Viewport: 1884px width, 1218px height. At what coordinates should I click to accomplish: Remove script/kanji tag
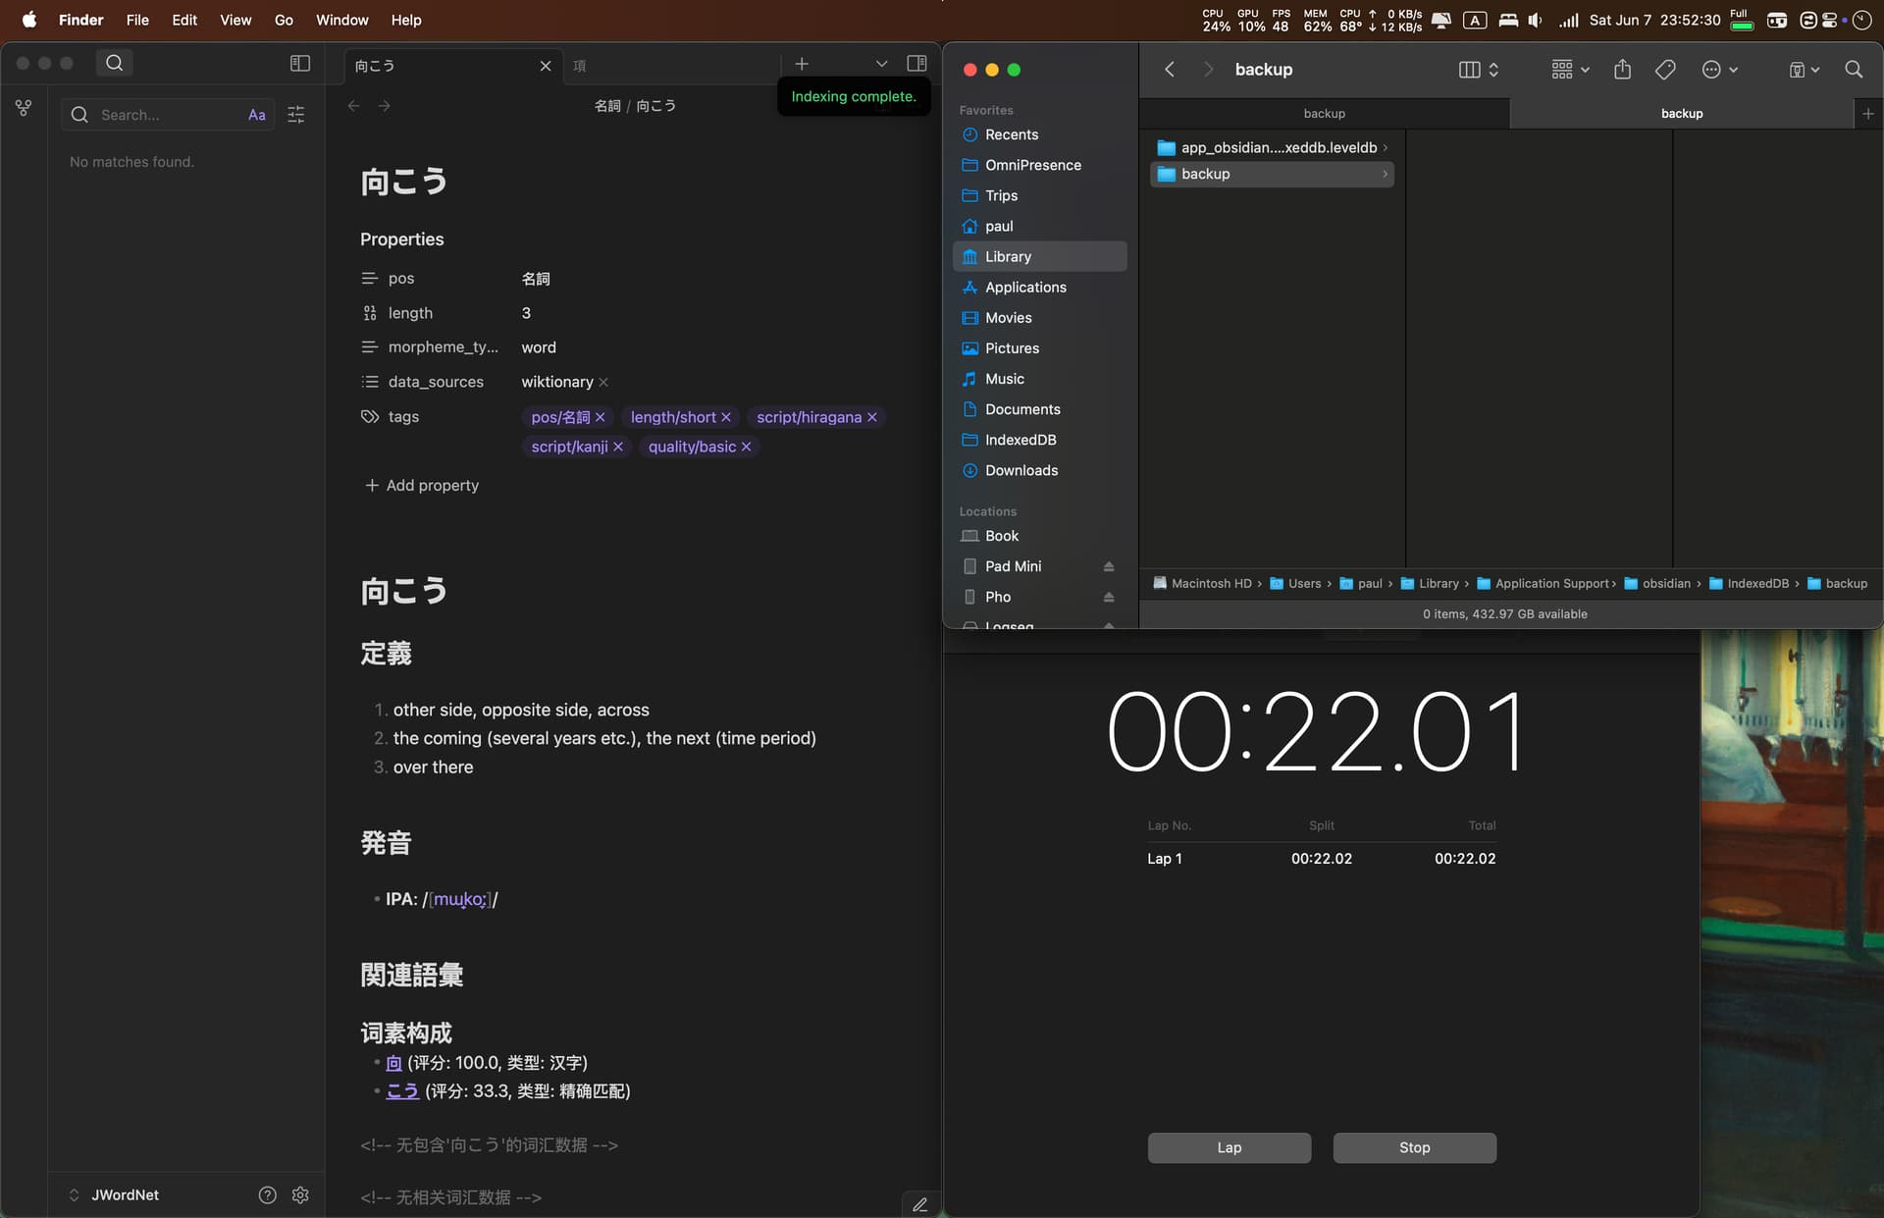point(618,447)
